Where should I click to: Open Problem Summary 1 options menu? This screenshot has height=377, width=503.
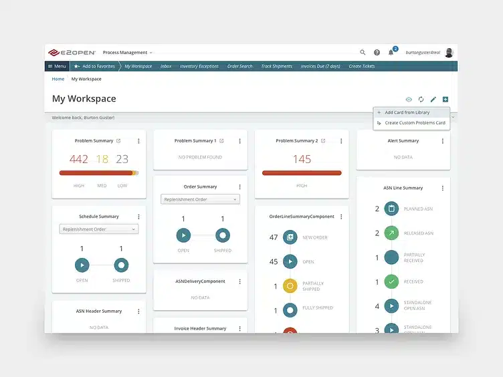(x=239, y=141)
